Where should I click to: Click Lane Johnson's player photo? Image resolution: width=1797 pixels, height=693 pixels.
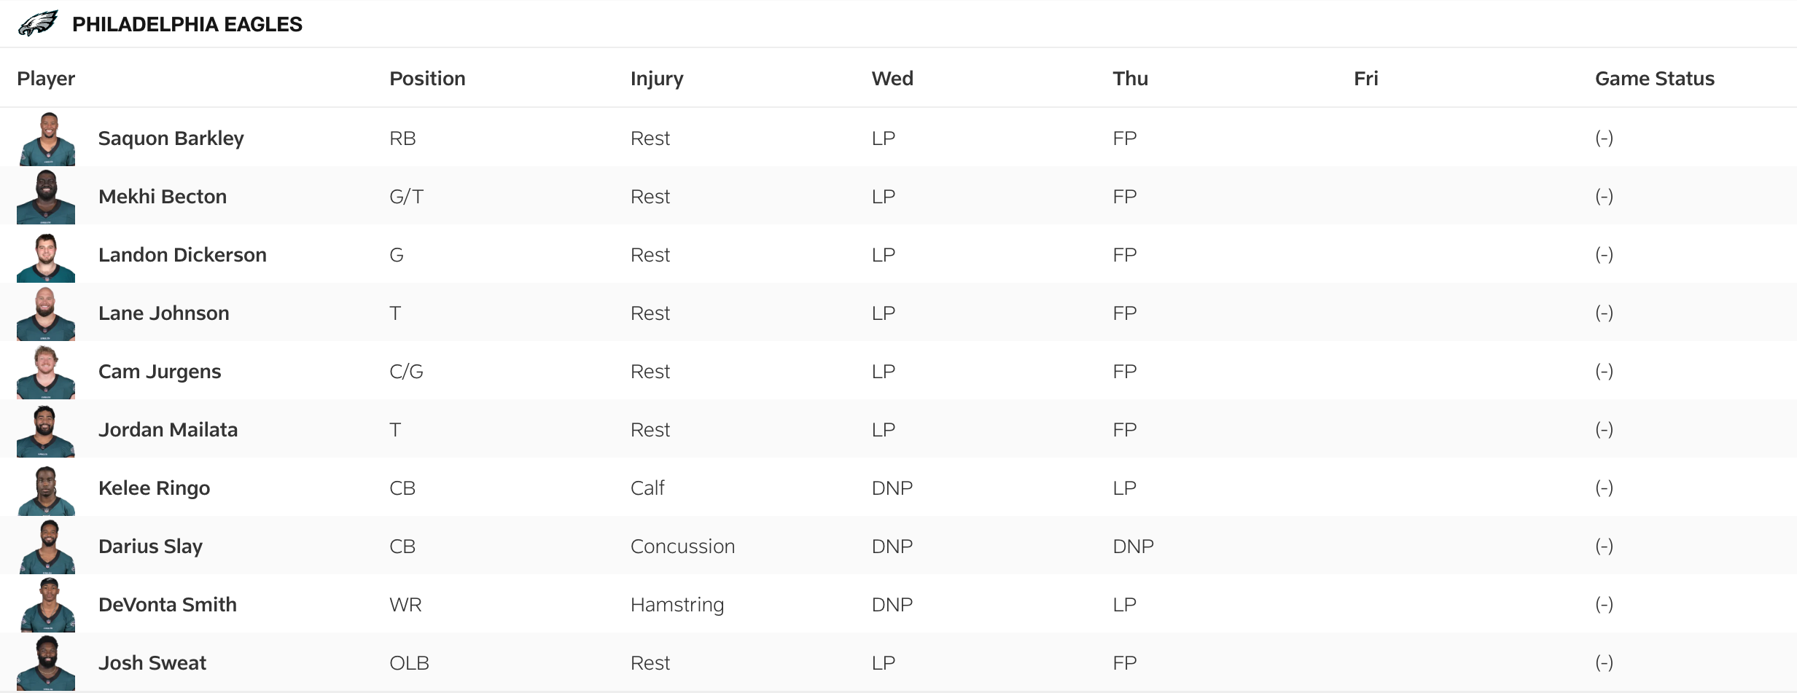tap(46, 314)
